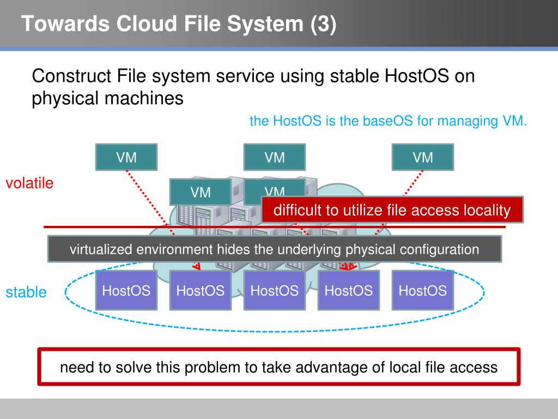Click the gray "virtualized environment hides" banner
This screenshot has width=558, height=419.
(x=275, y=249)
